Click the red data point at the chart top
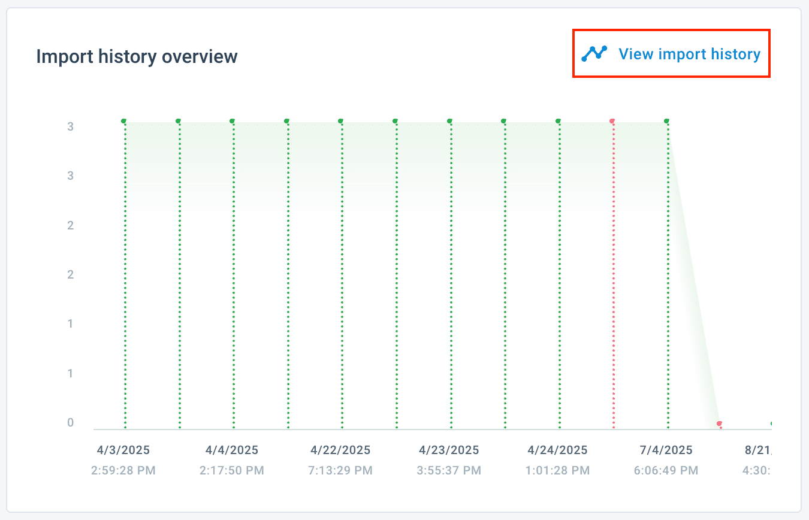The width and height of the screenshot is (809, 520). [x=612, y=121]
